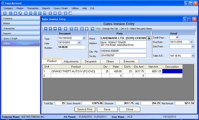199x120 pixels.
Task: Click the person icon in main toolbar
Action: click(x=15, y=13)
